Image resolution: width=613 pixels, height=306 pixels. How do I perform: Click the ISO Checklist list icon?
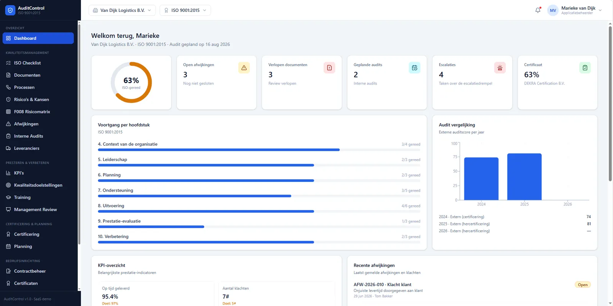point(8,63)
